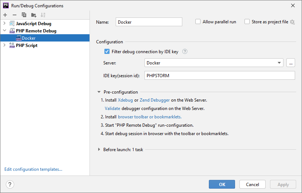Click the Create New Folder toolbar icon
The image size is (302, 193).
point(33,15)
